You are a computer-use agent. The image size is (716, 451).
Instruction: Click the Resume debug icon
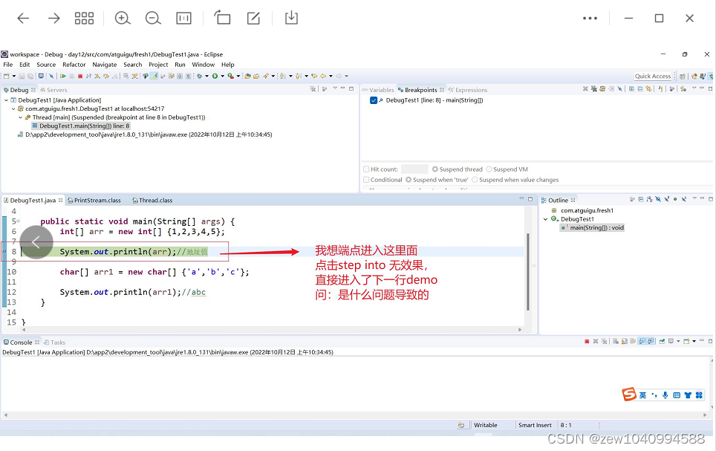64,76
